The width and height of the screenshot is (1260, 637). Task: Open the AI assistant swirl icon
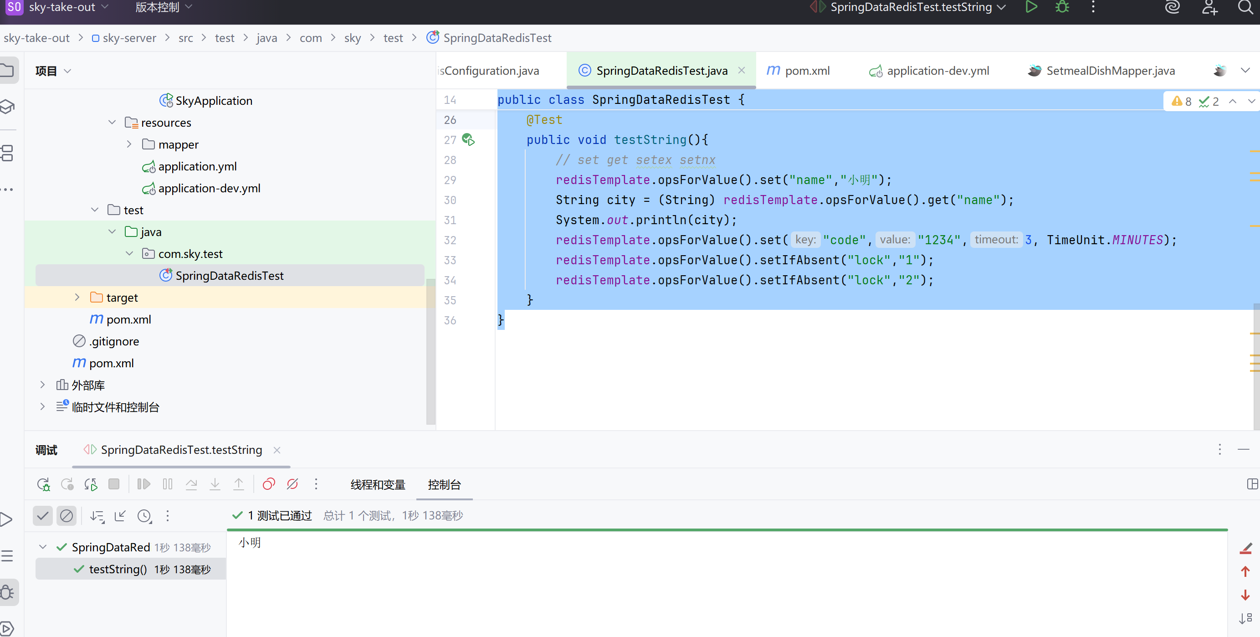(1173, 7)
